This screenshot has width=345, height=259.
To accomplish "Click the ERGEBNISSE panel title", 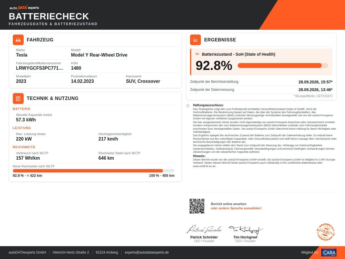I will point(220,40).
